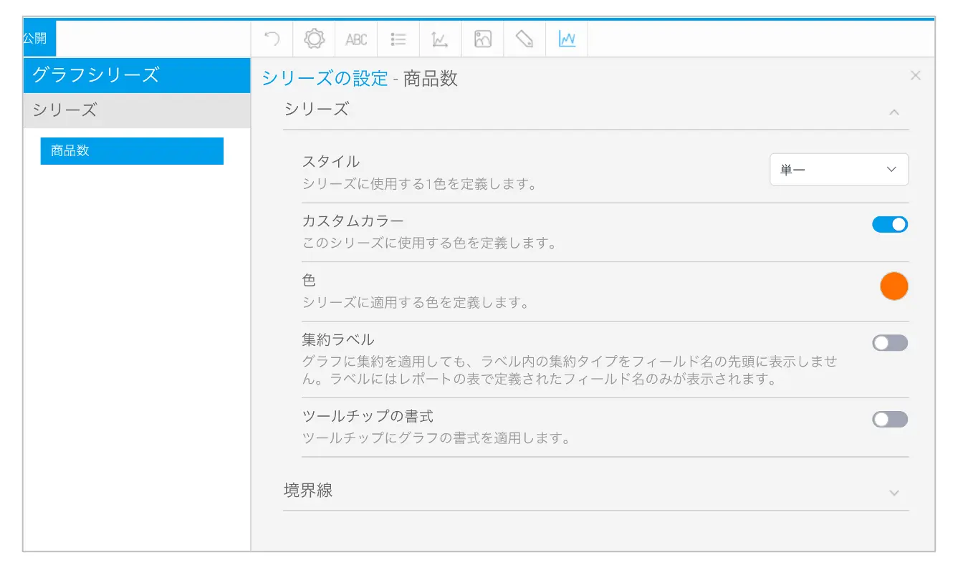Click the 公開 tab

coord(35,39)
